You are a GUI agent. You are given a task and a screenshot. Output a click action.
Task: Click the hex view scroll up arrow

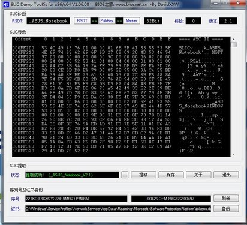[x=234, y=40]
